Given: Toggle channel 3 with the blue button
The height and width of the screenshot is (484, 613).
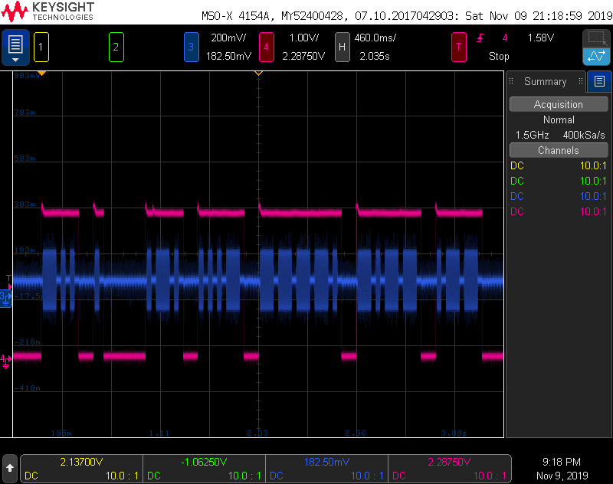Looking at the screenshot, I should [x=191, y=47].
